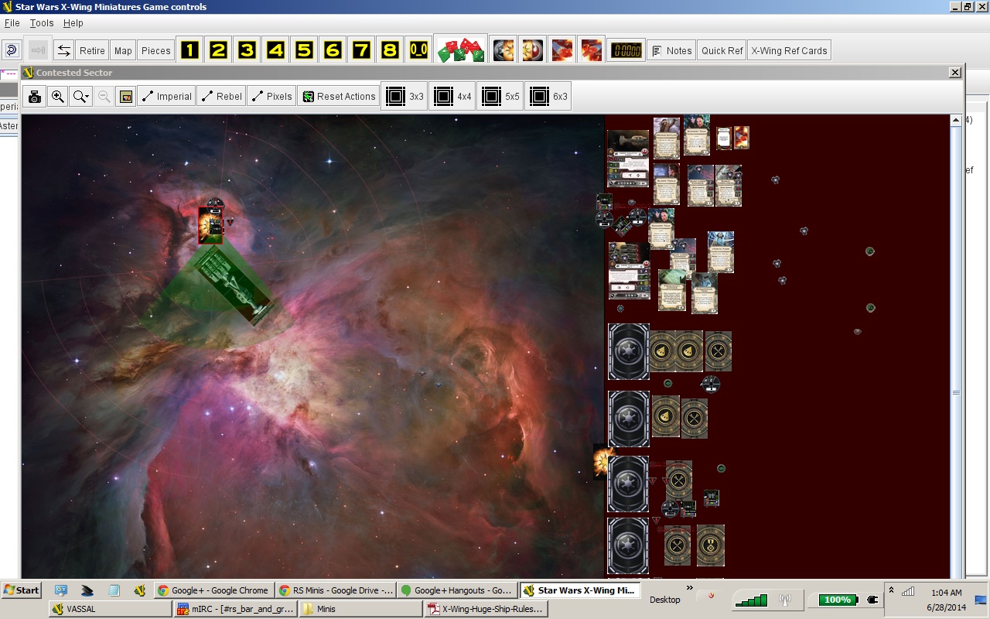Click the camera snapshot icon
Screen dimensions: 990x619
(35, 97)
